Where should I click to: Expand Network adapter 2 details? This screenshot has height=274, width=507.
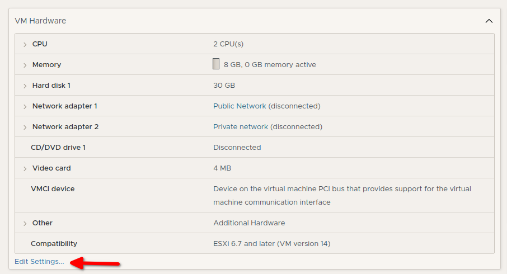click(x=25, y=127)
